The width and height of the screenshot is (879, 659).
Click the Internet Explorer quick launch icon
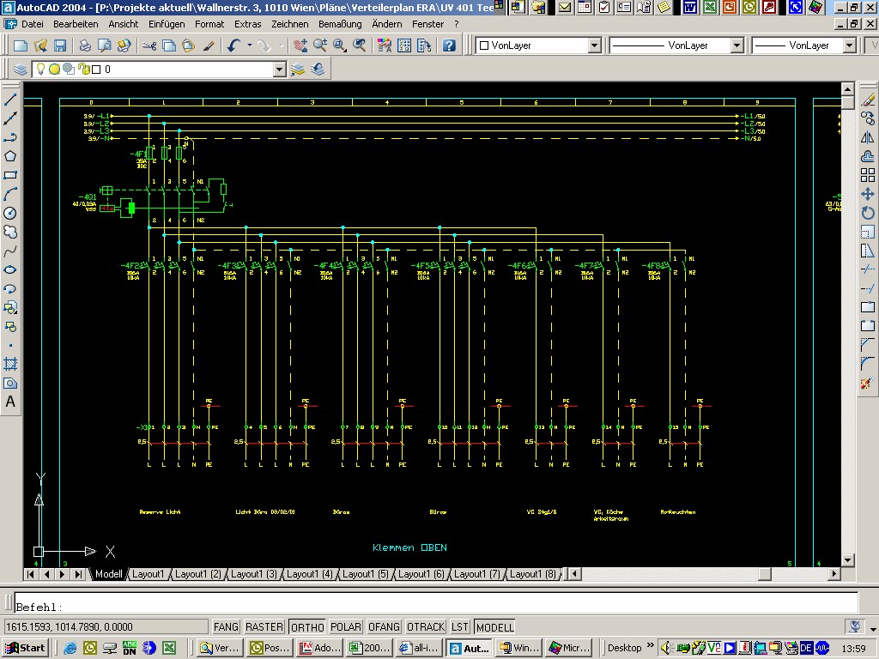[70, 648]
